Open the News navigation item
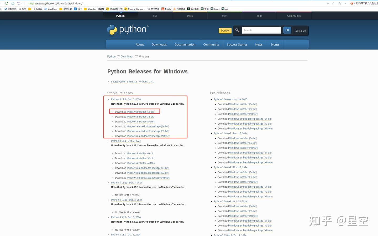Screen dimensions: 378x236 [x=259, y=44]
